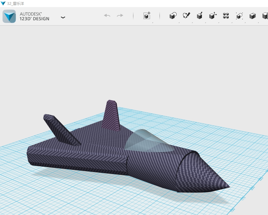Select the Transform tool icon
This screenshot has height=215, width=268.
(x=147, y=16)
